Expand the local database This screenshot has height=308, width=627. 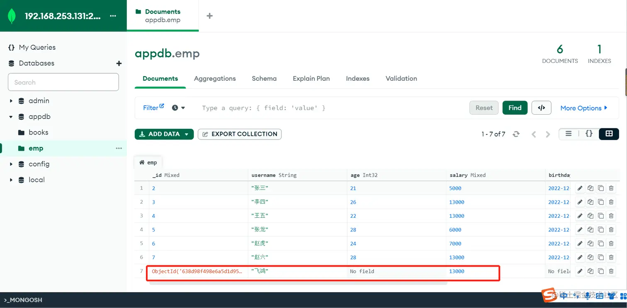coord(11,180)
